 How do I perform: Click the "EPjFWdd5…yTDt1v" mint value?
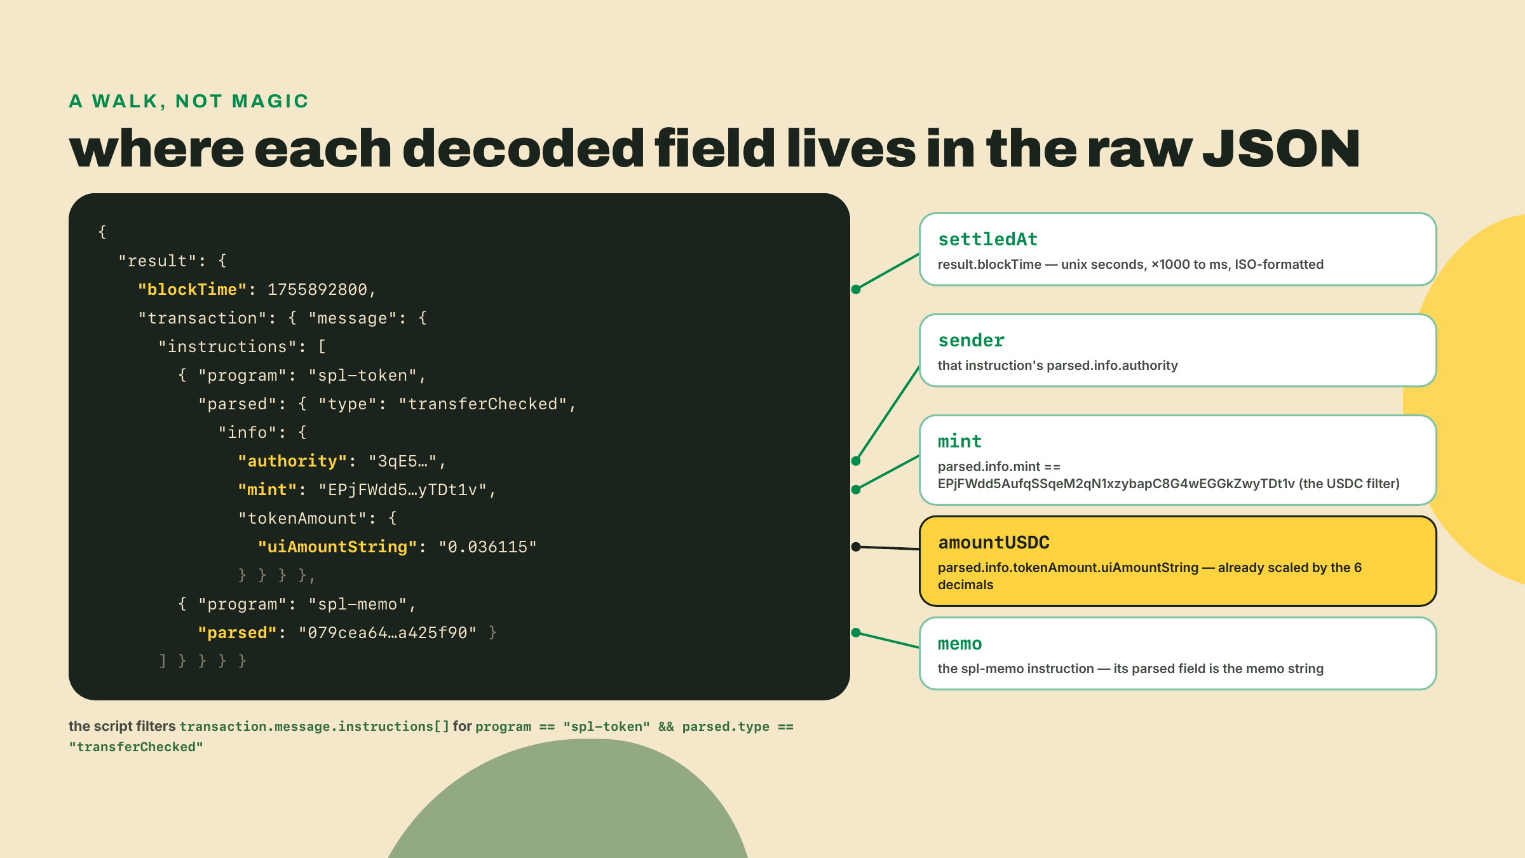pos(402,490)
